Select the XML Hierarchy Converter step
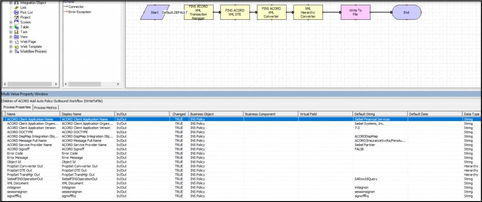The width and height of the screenshot is (482, 202). point(308,12)
